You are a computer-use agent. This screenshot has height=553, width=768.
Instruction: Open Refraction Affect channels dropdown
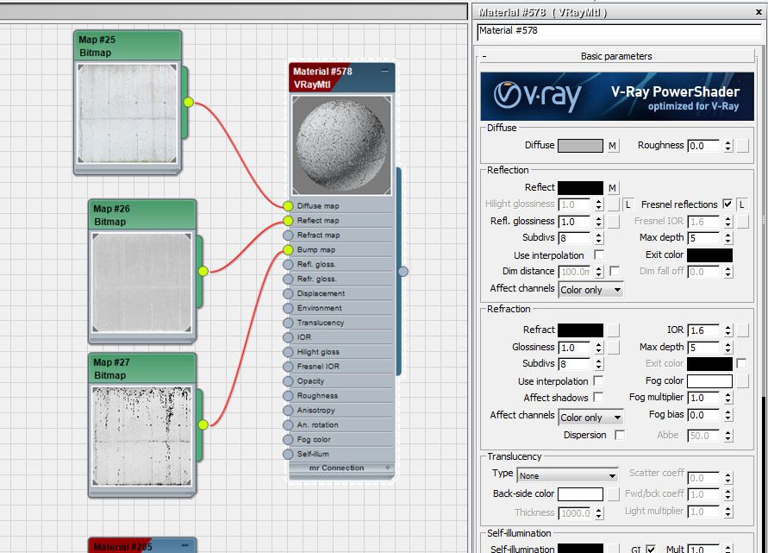click(590, 418)
